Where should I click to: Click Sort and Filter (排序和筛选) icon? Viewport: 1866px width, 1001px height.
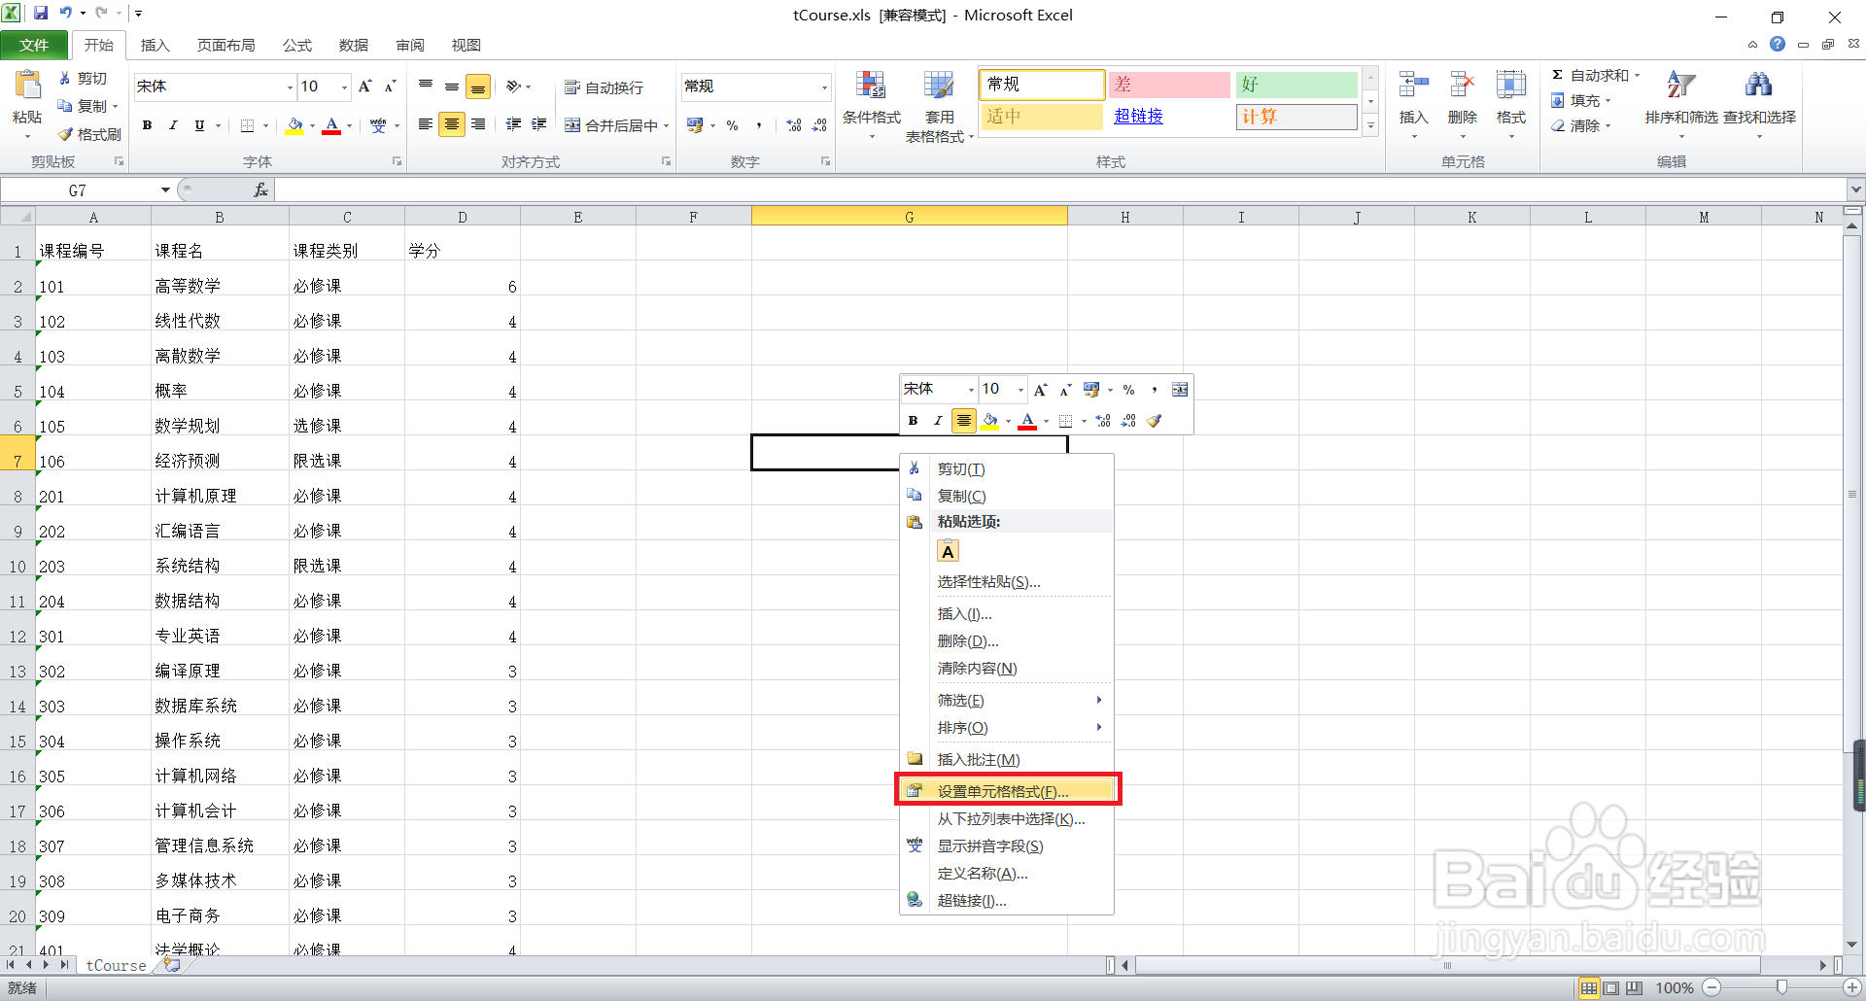1680,86
